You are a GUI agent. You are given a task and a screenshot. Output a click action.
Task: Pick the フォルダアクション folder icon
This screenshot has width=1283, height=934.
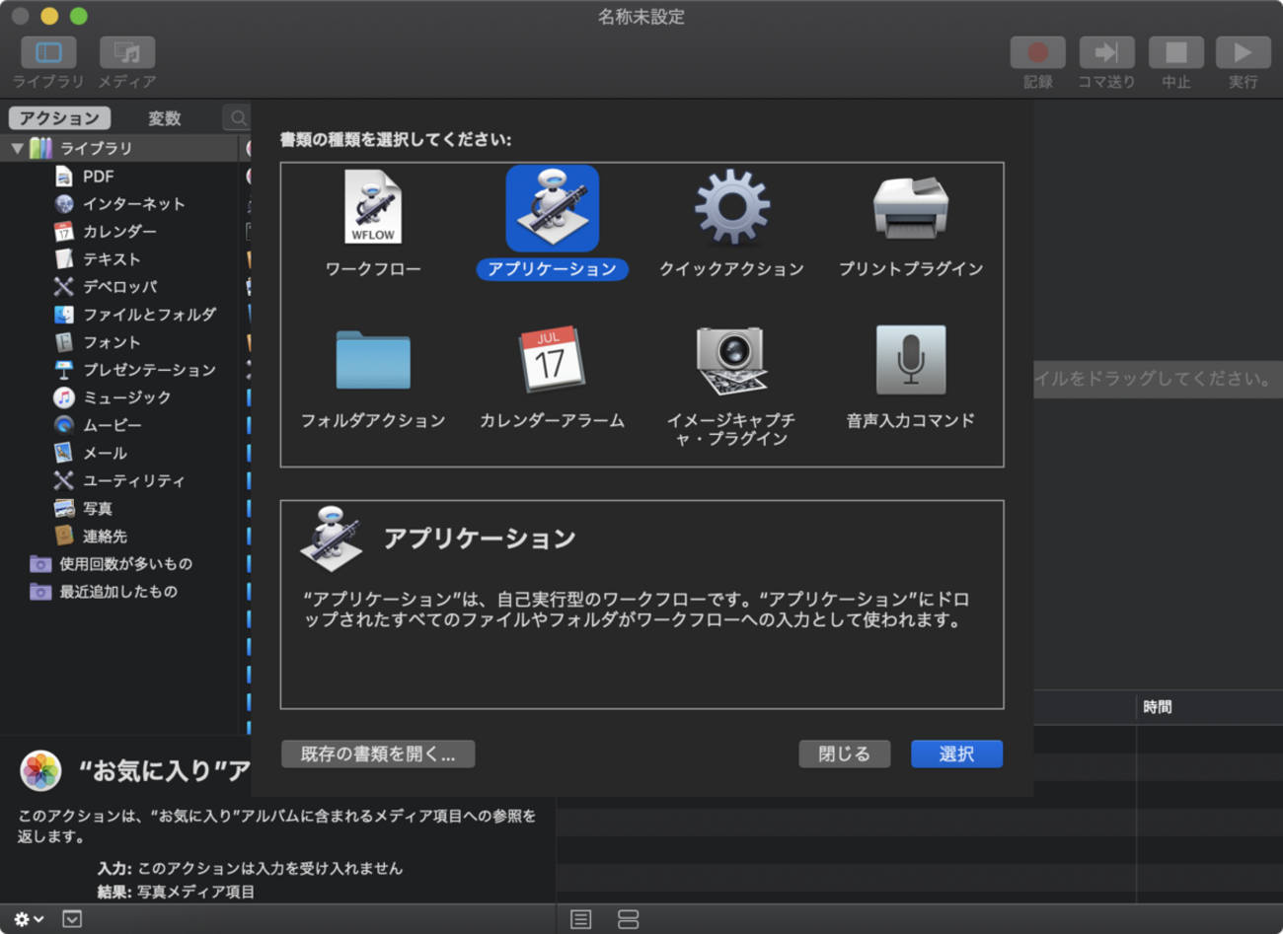[372, 361]
